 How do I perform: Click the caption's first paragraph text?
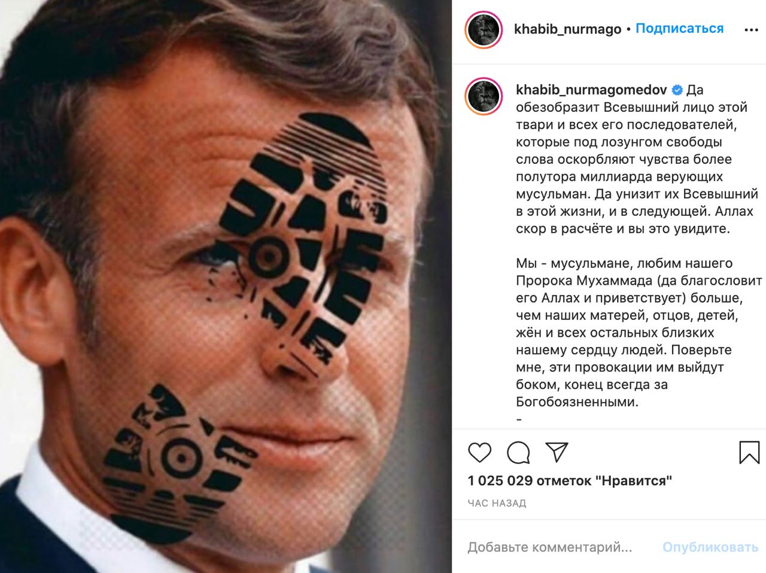tap(637, 159)
